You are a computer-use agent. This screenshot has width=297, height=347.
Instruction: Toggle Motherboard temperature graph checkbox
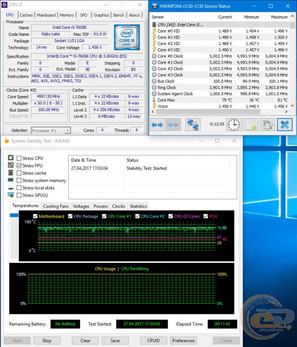point(35,216)
